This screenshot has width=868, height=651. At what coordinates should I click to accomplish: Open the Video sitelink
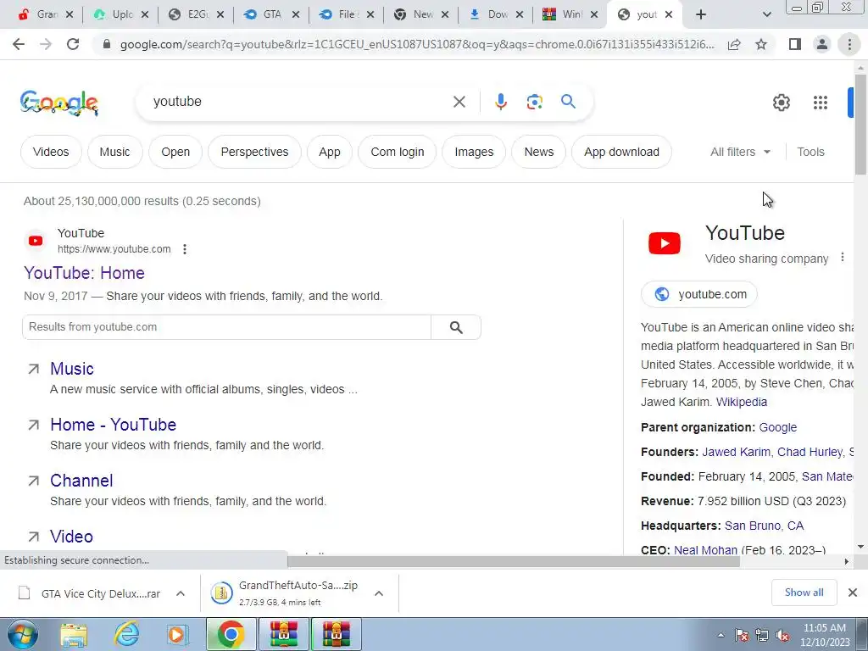71,537
